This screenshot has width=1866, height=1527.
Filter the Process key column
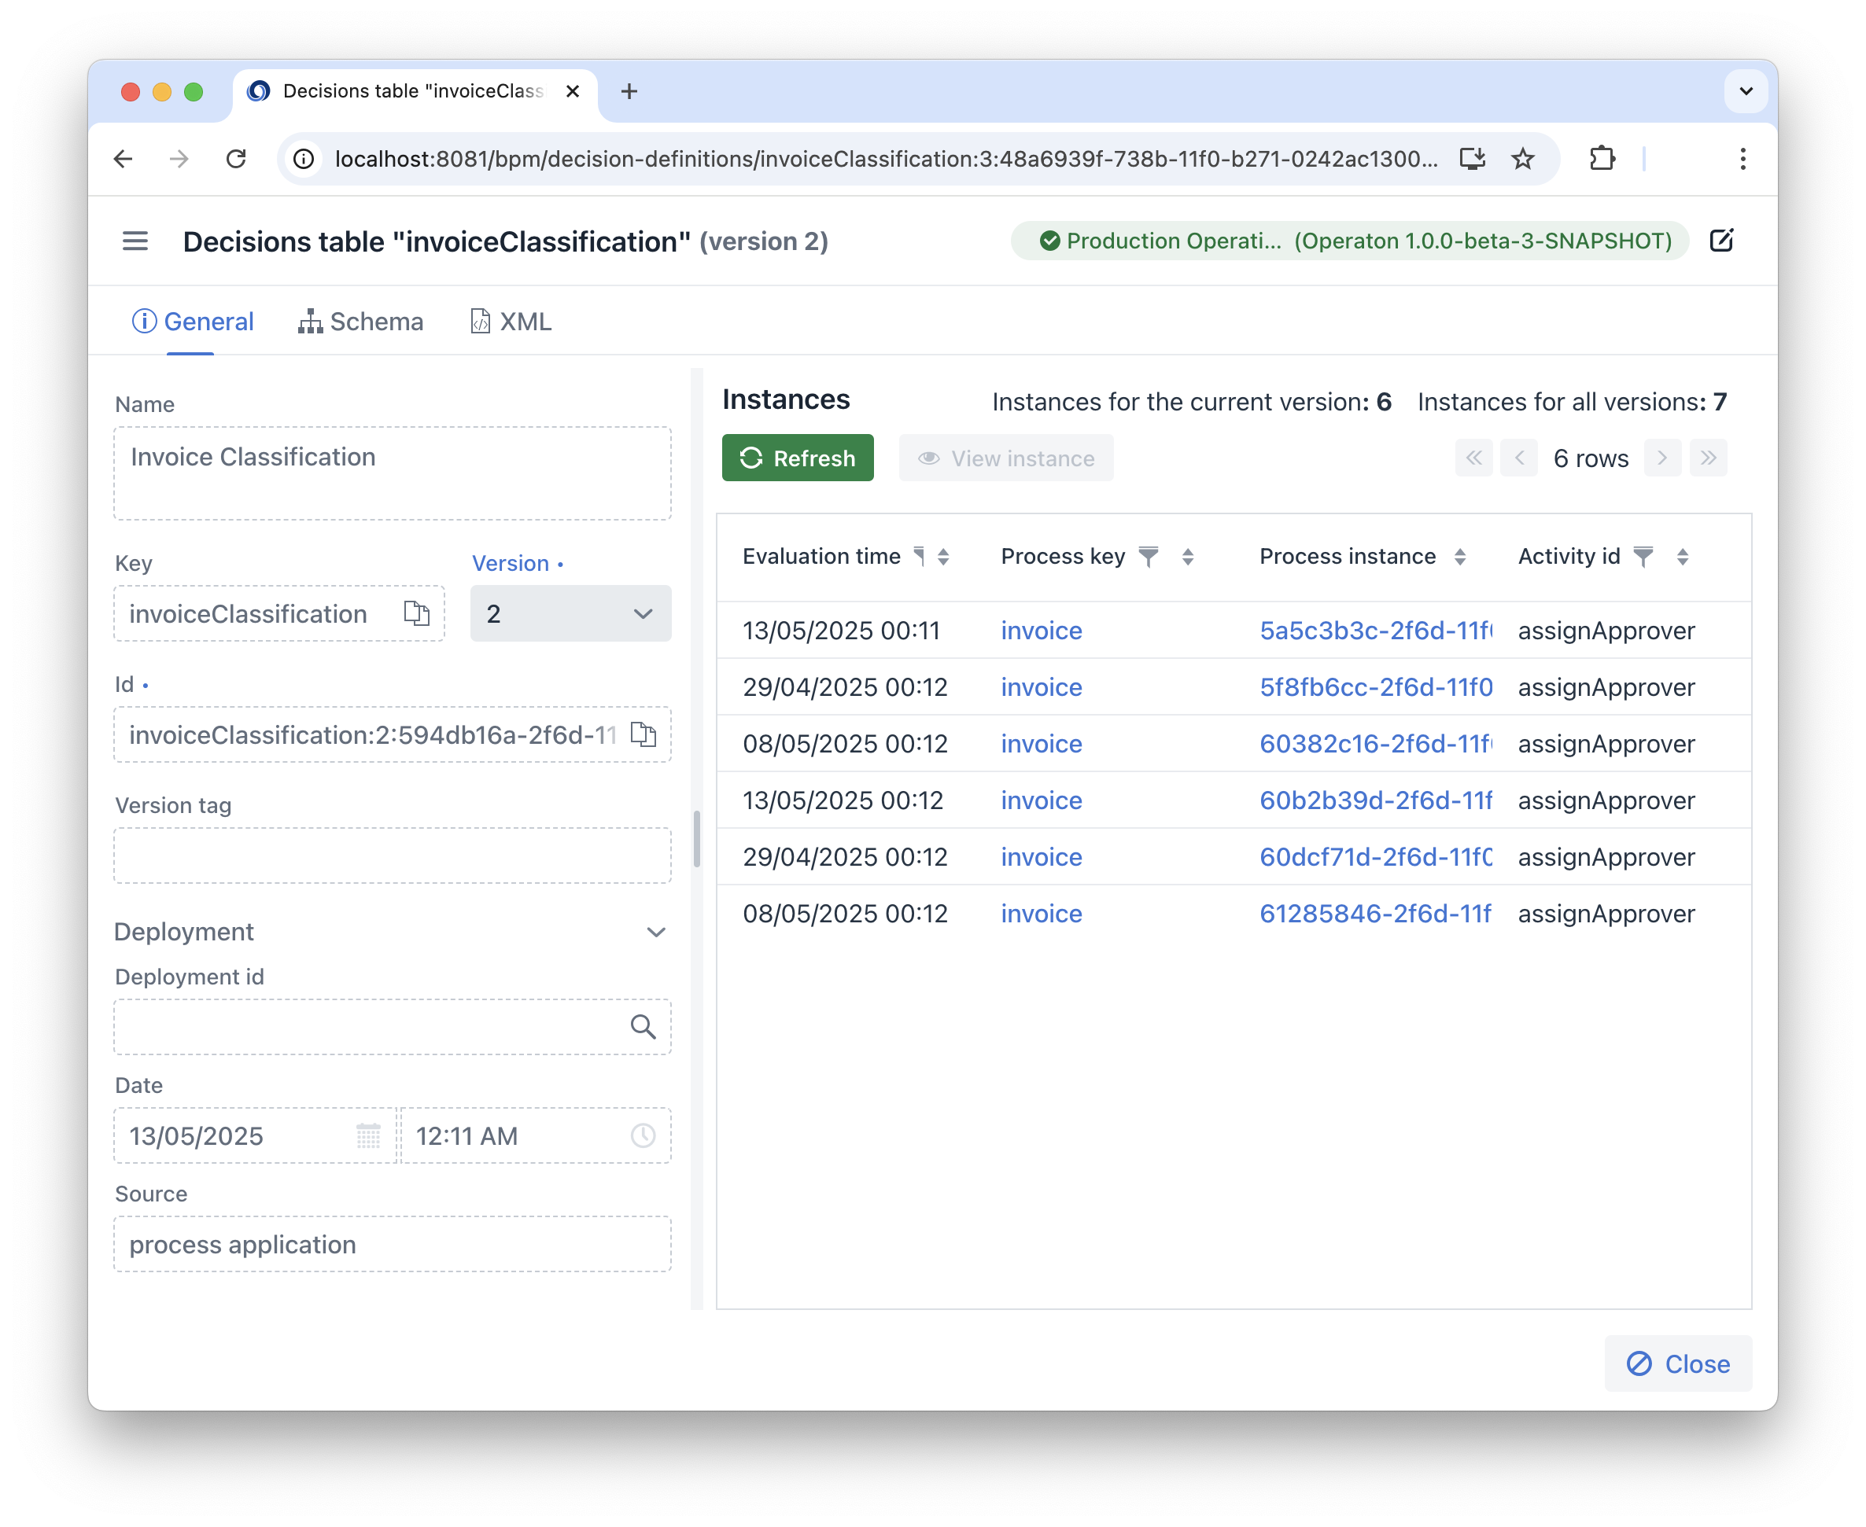(x=1149, y=556)
